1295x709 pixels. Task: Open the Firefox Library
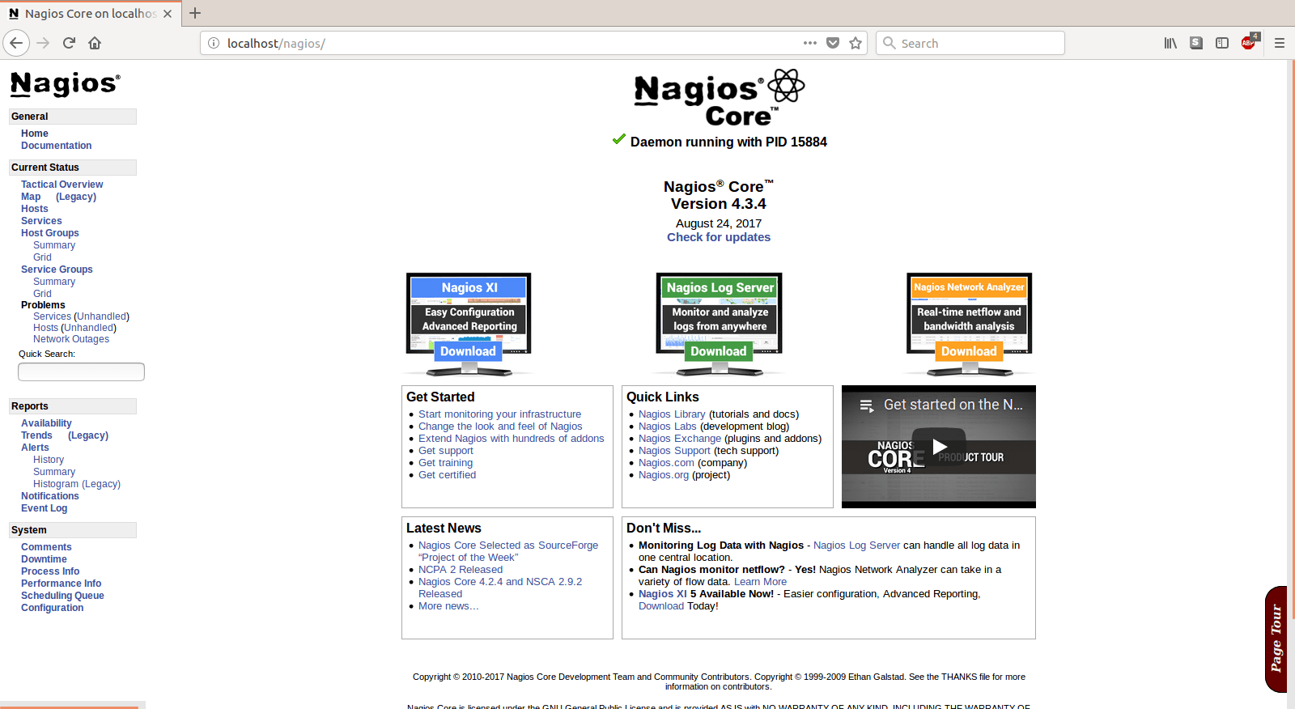1170,43
